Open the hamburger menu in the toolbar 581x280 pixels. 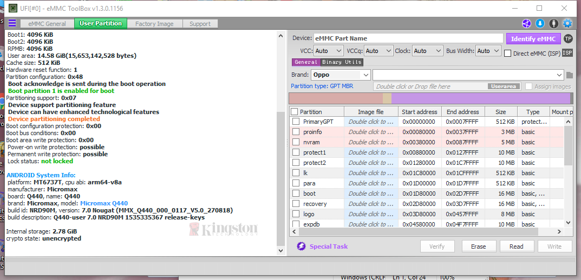(12, 23)
